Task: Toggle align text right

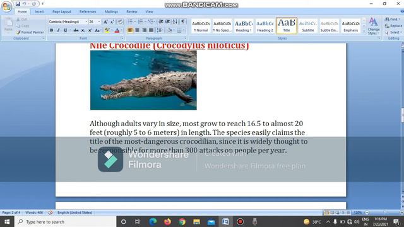Action: [145, 30]
